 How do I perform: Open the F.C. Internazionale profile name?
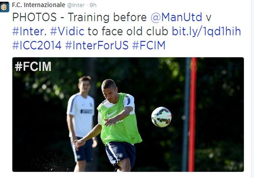click(39, 5)
